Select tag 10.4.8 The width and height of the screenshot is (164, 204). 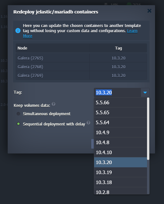coord(120,143)
